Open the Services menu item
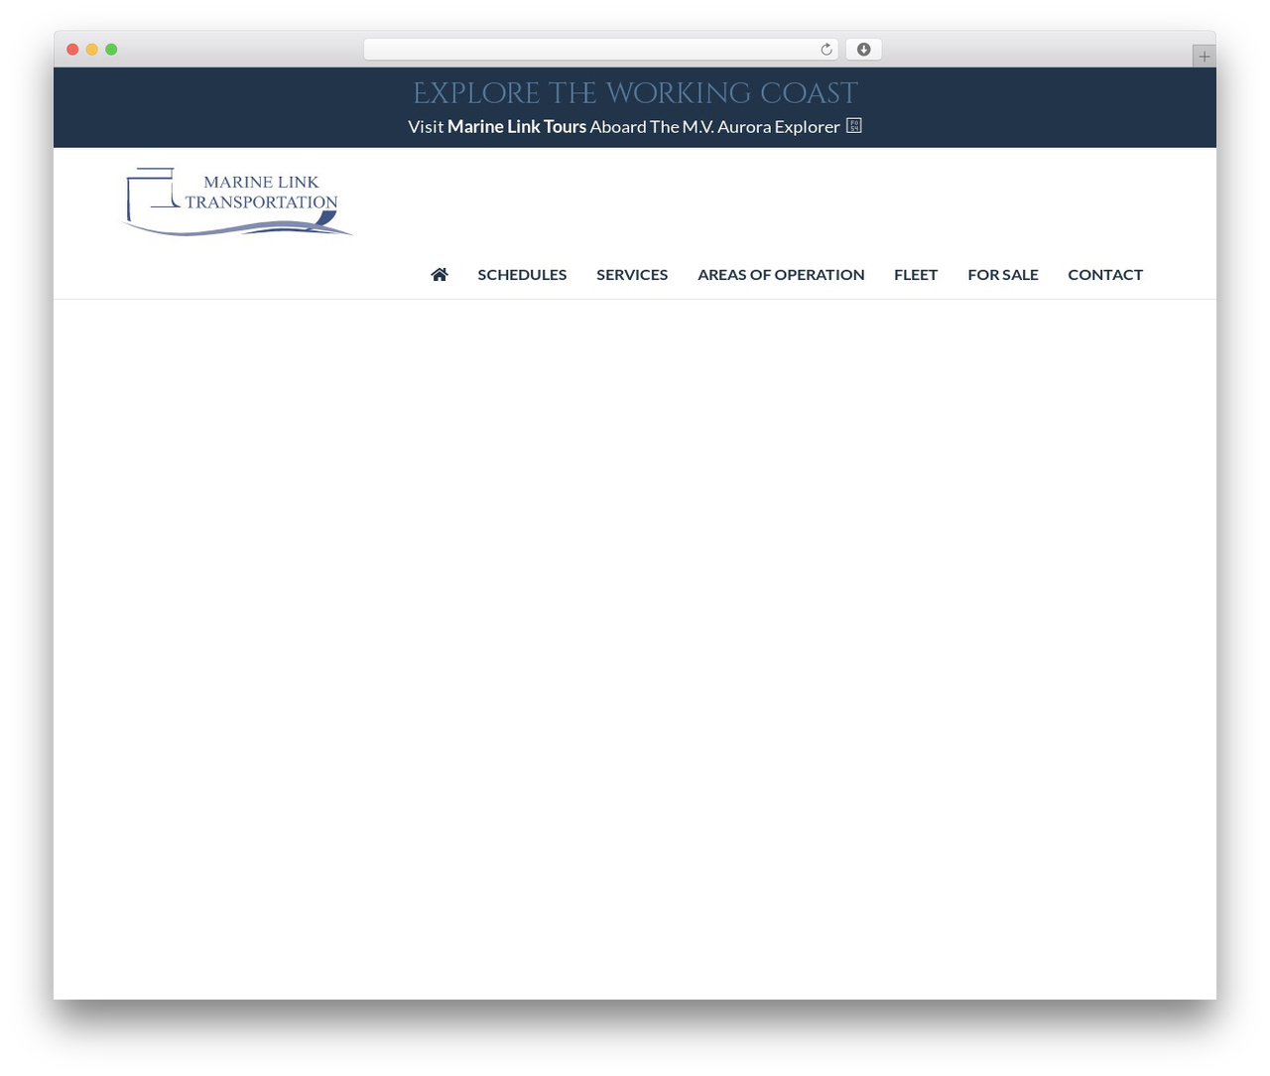Viewport: 1270px width, 1076px height. pos(632,275)
